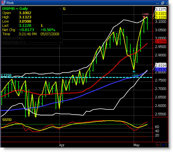This screenshot has width=173, height=152.
Task: Click the red triangle marker at 3.1260 high
Action: coord(144,17)
